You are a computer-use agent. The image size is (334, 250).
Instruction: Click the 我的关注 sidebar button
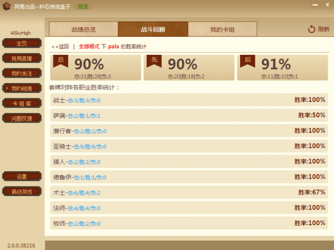point(22,73)
